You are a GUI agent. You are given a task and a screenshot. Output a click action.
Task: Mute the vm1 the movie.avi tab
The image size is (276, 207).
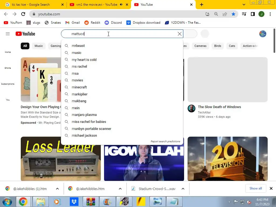121,5
